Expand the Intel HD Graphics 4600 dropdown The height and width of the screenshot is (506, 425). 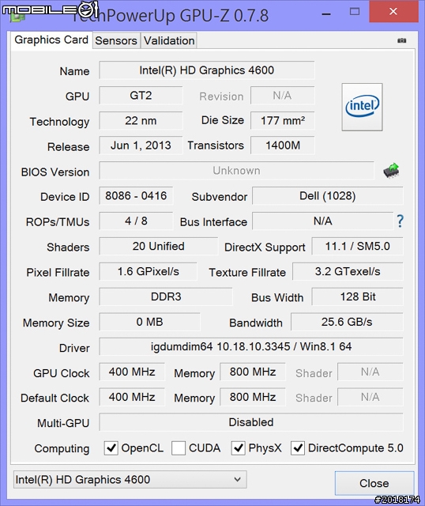pyautogui.click(x=130, y=480)
